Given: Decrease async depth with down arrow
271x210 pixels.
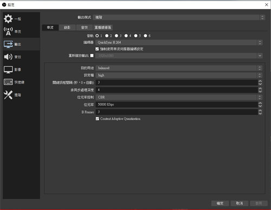Looking at the screenshot, I should 260,91.
